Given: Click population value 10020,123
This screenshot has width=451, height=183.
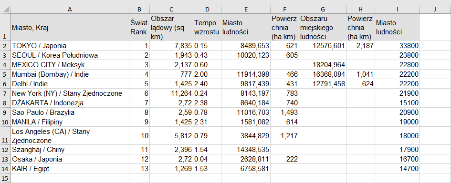Looking at the screenshot, I should 246,55.
